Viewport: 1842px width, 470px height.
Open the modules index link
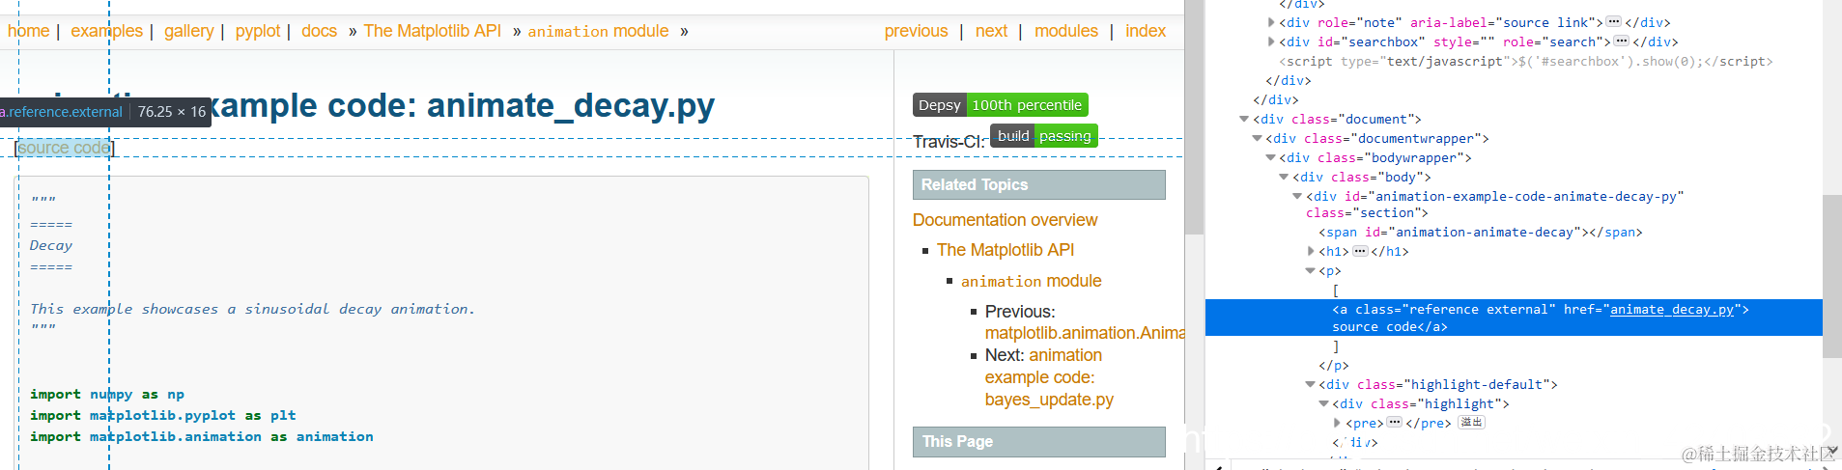[1066, 31]
